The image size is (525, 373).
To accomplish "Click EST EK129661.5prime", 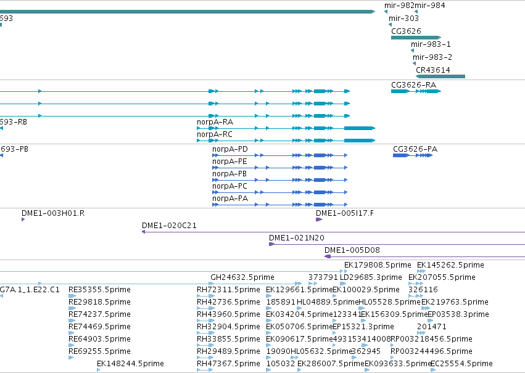I will point(299,290).
